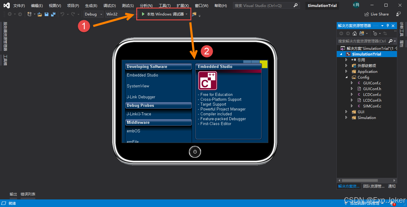The height and width of the screenshot is (207, 407).
Task: Open the new project dropdown arrow
Action: point(35,14)
